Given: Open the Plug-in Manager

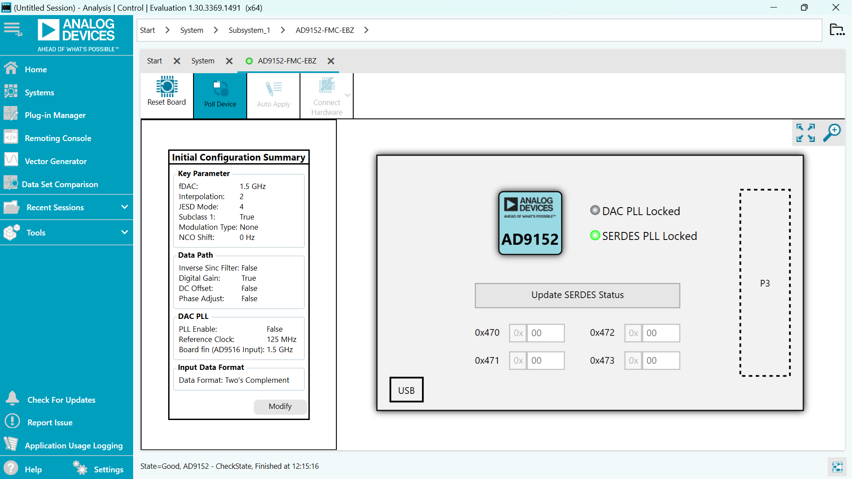Looking at the screenshot, I should pos(55,115).
